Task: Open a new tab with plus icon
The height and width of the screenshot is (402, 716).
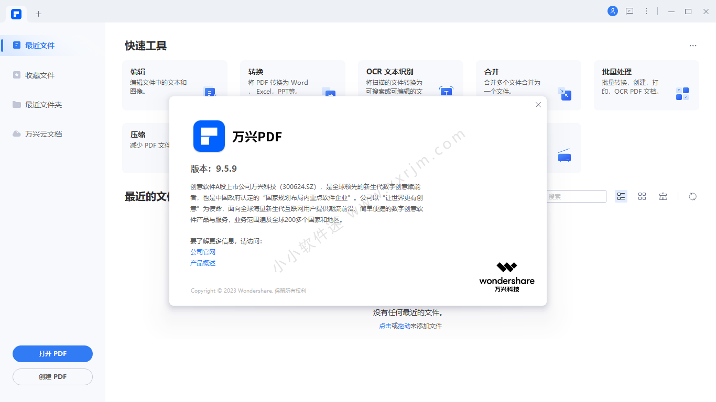Action: coord(38,14)
